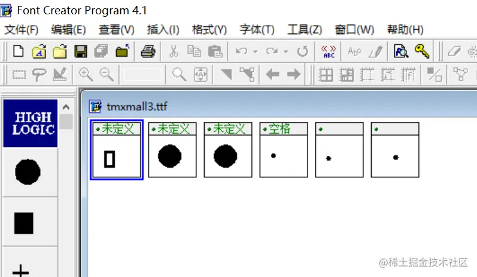Click the fit glyph to window icon
The height and width of the screenshot is (277, 477).
point(200,75)
